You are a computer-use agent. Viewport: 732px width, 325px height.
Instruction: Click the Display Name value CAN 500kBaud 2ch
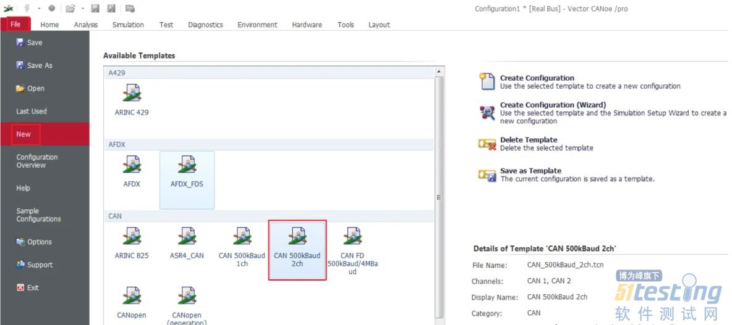click(x=557, y=297)
